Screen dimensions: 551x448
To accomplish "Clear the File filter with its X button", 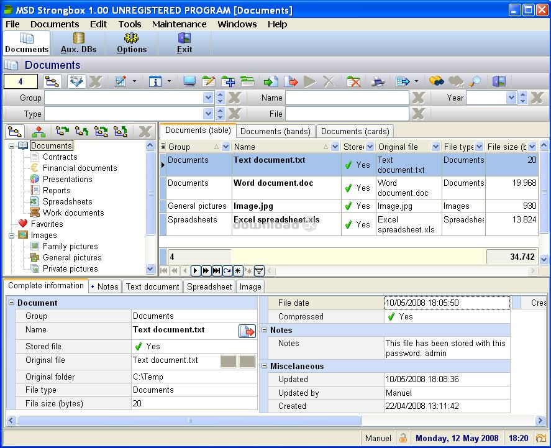I will click(x=418, y=114).
